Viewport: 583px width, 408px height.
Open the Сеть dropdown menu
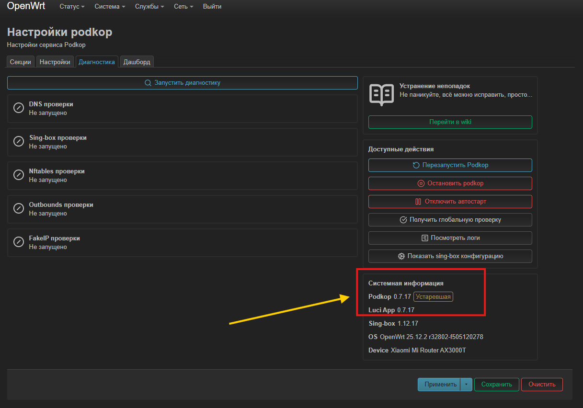click(183, 7)
